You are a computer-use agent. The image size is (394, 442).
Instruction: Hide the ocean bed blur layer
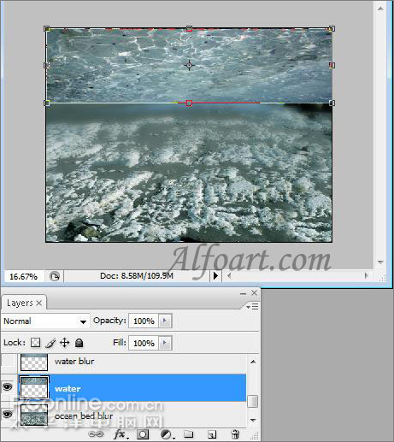coord(8,414)
